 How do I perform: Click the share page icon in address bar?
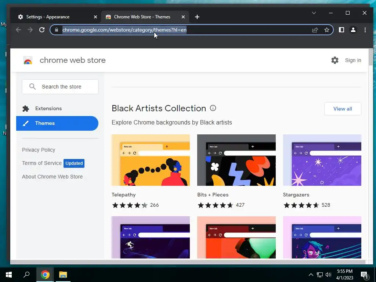click(x=315, y=30)
